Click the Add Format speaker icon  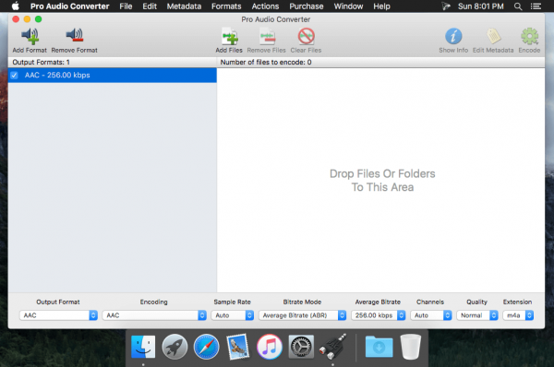coord(30,36)
